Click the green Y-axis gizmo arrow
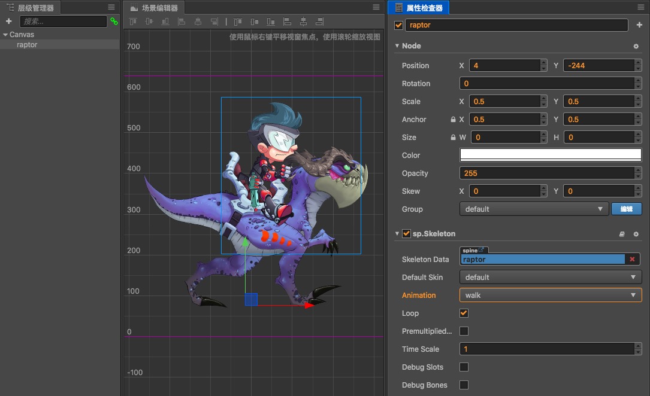This screenshot has height=396, width=650. pyautogui.click(x=245, y=242)
